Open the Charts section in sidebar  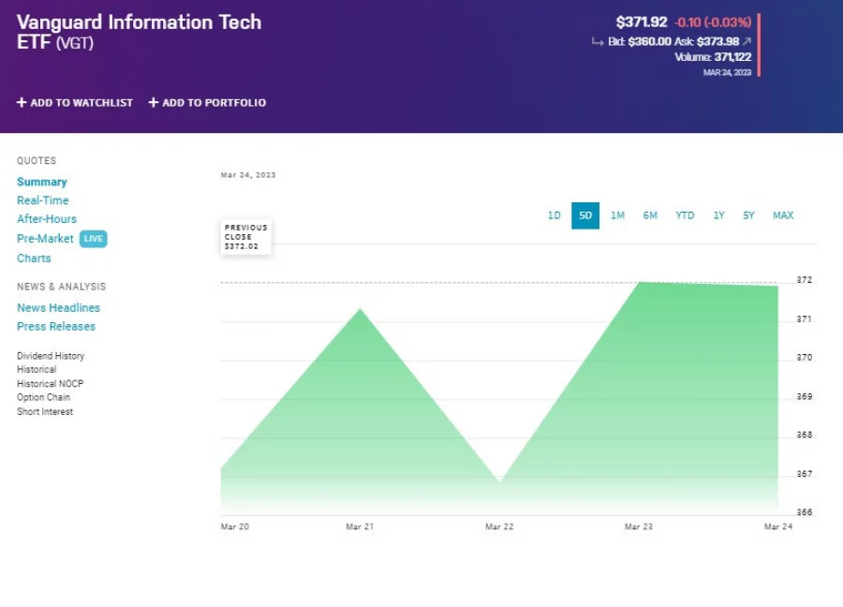point(34,258)
